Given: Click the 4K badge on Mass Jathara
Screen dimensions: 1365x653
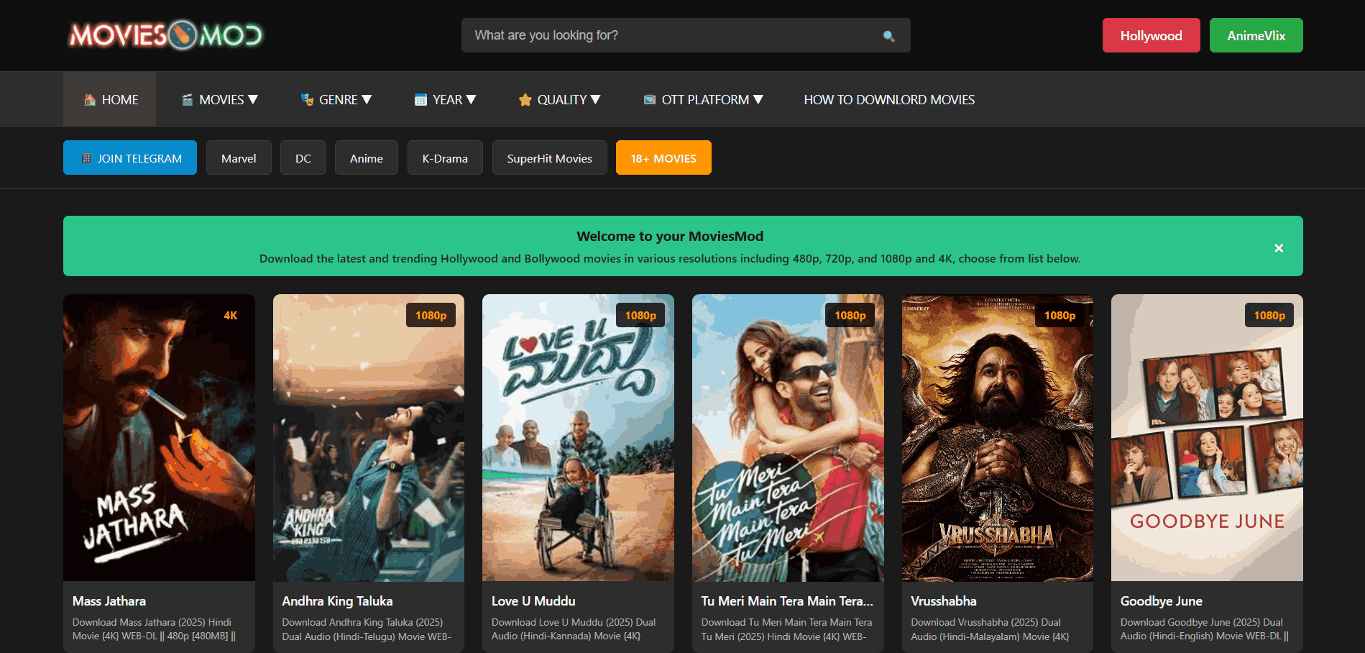Looking at the screenshot, I should point(230,316).
